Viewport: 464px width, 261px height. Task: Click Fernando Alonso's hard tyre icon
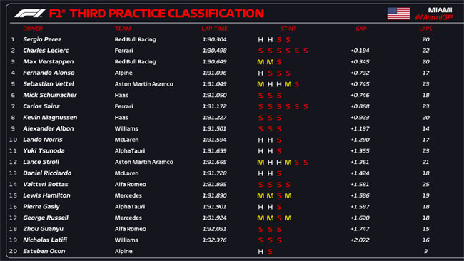click(x=261, y=73)
